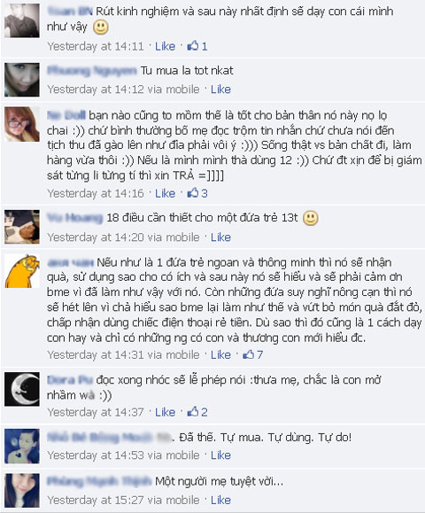This screenshot has width=425, height=513.
Task: Click the thumbs-up icon showing 3 likes
Action: pyautogui.click(x=193, y=193)
